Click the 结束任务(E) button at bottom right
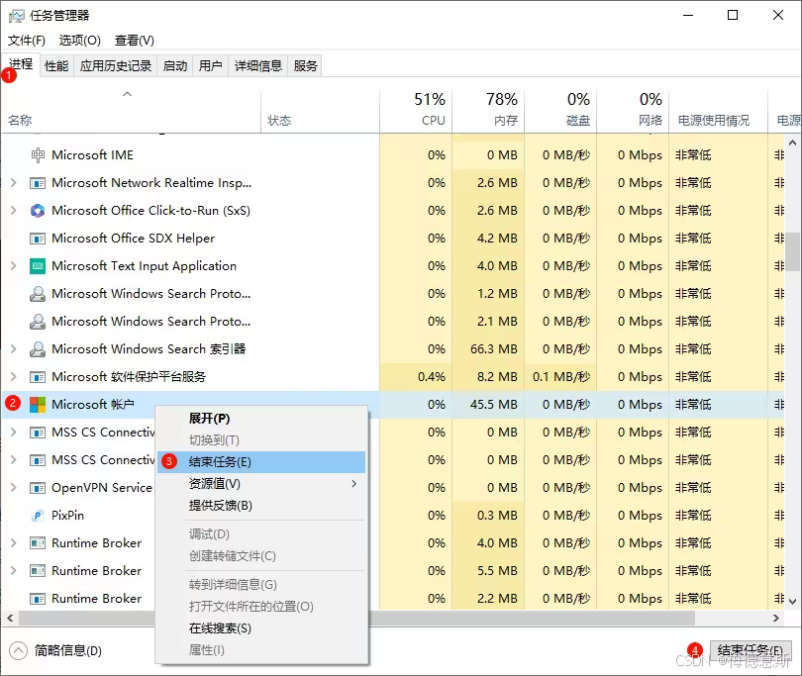This screenshot has width=802, height=676. point(751,651)
